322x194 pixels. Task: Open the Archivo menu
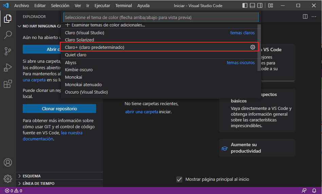[21, 5]
